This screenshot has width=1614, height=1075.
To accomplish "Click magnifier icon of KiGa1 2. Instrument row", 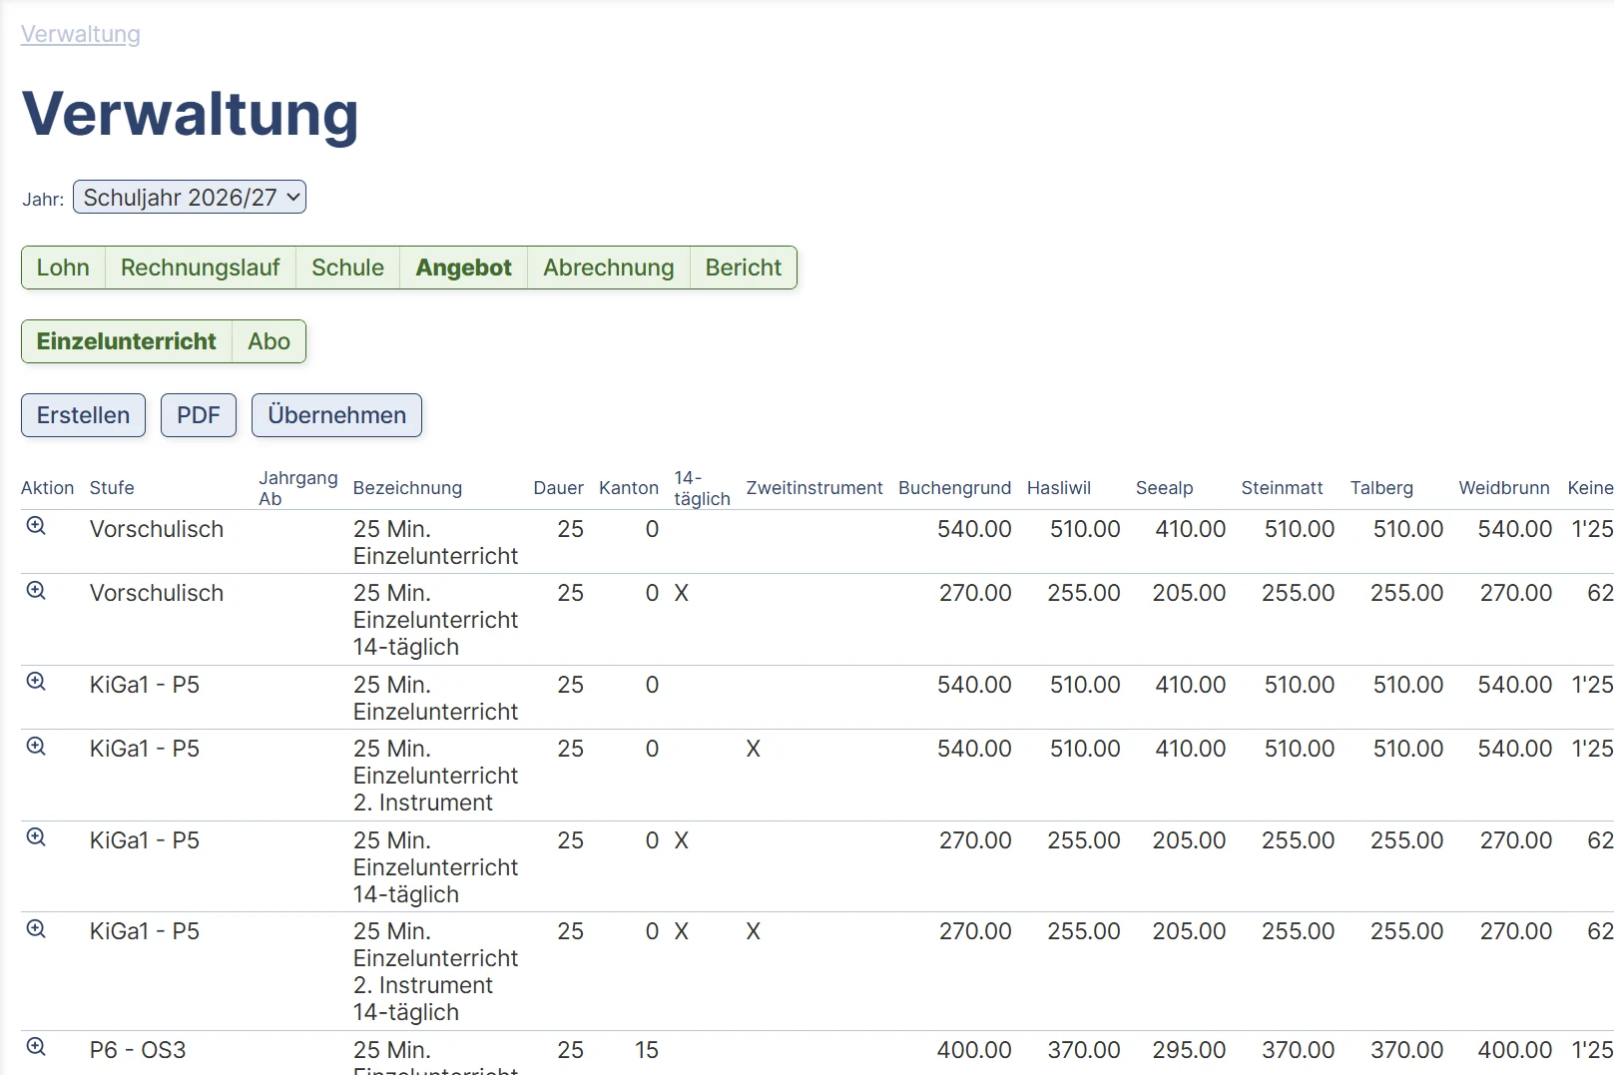I will click(x=36, y=746).
